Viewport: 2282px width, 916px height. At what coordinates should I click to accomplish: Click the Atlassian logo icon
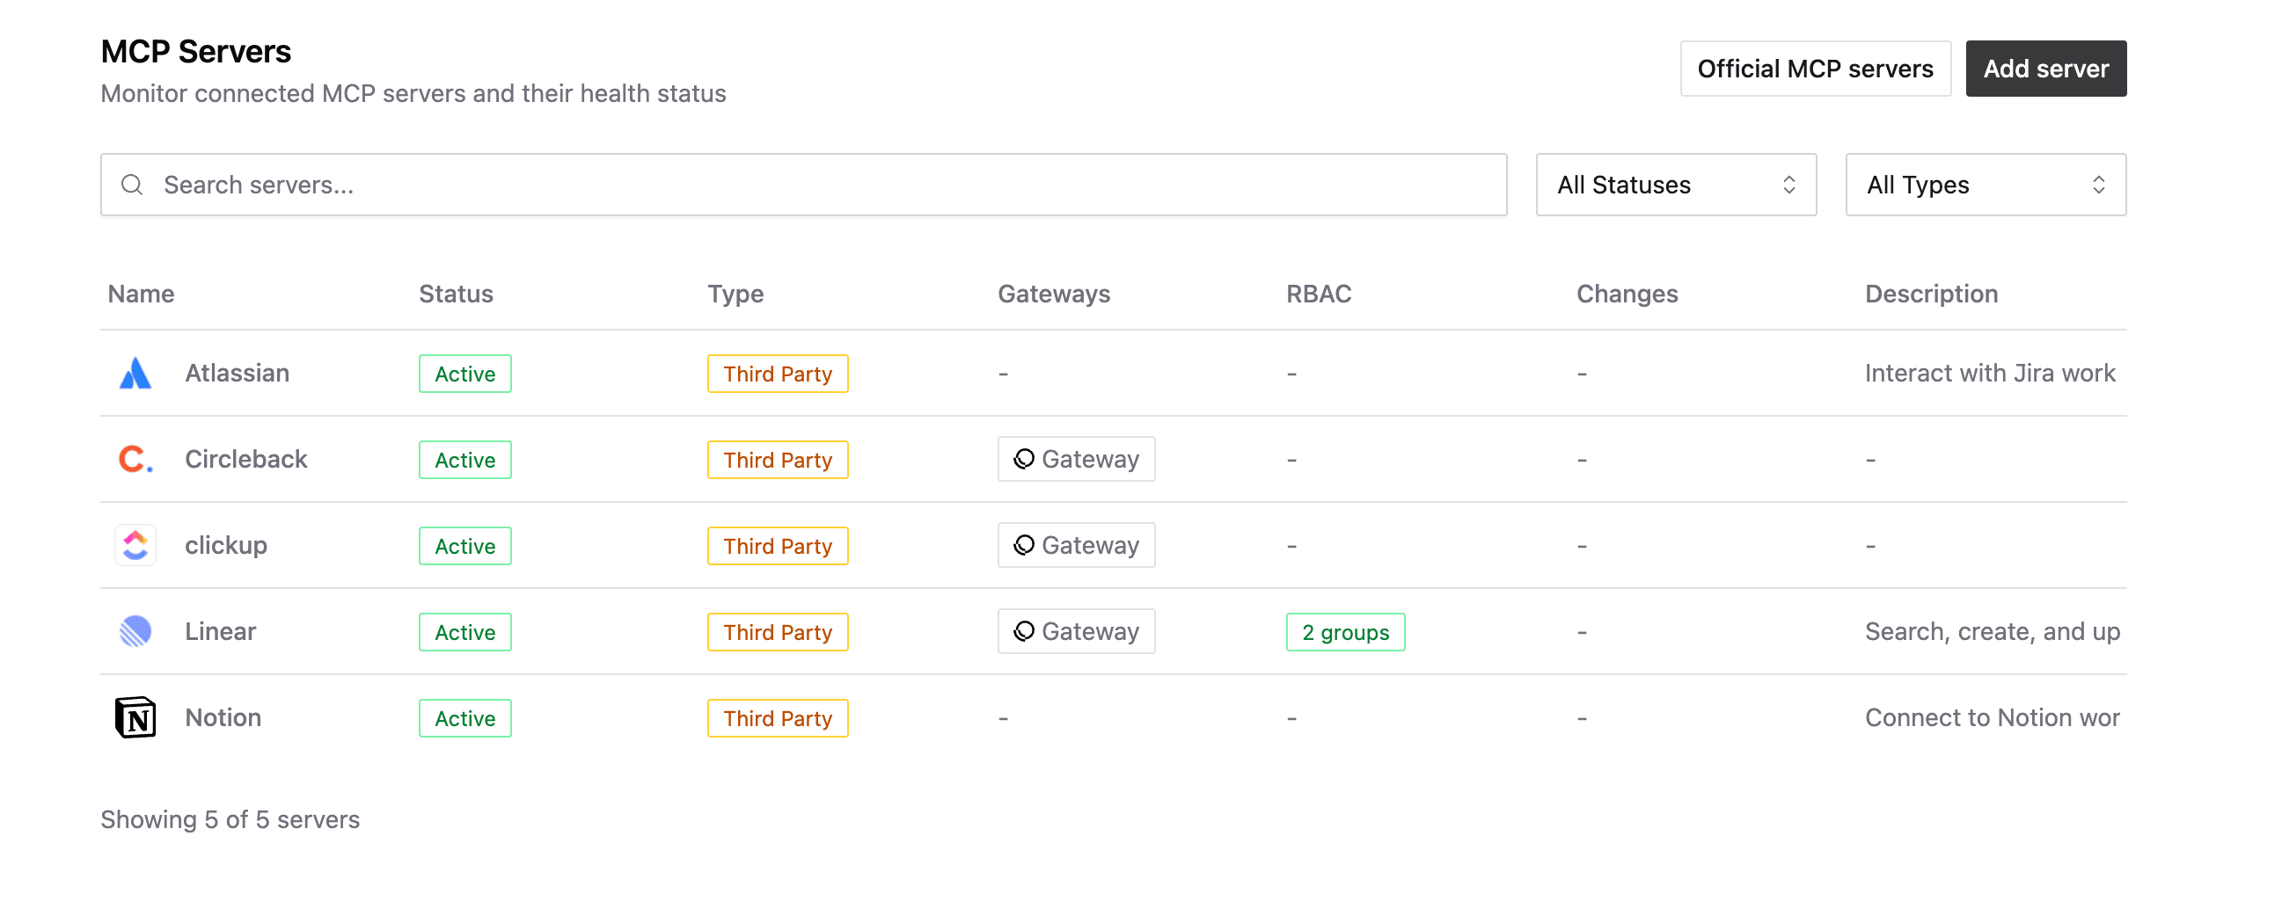(135, 374)
